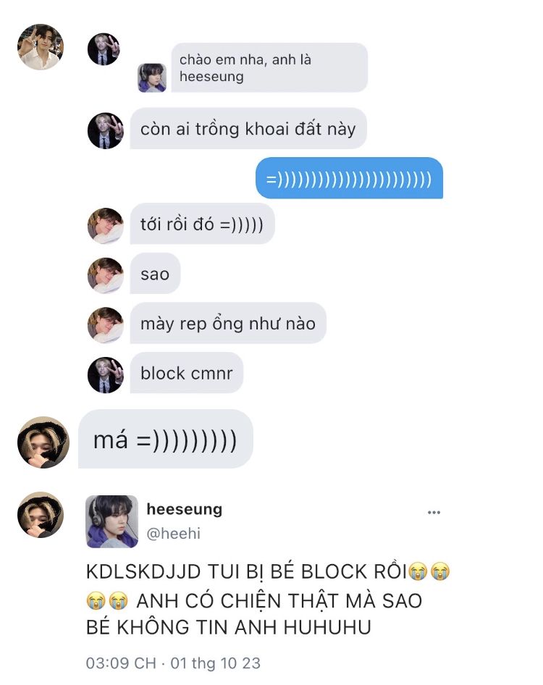Tap the avatar beside 'tới rồi đó =)))))'
Screen dimensions: 543x685
[x=105, y=225]
